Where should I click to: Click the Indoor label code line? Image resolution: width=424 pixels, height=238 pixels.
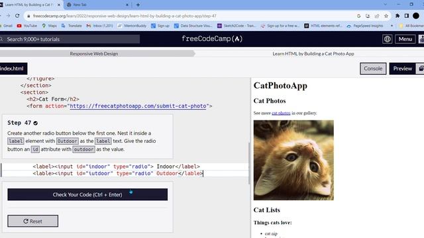click(x=117, y=167)
